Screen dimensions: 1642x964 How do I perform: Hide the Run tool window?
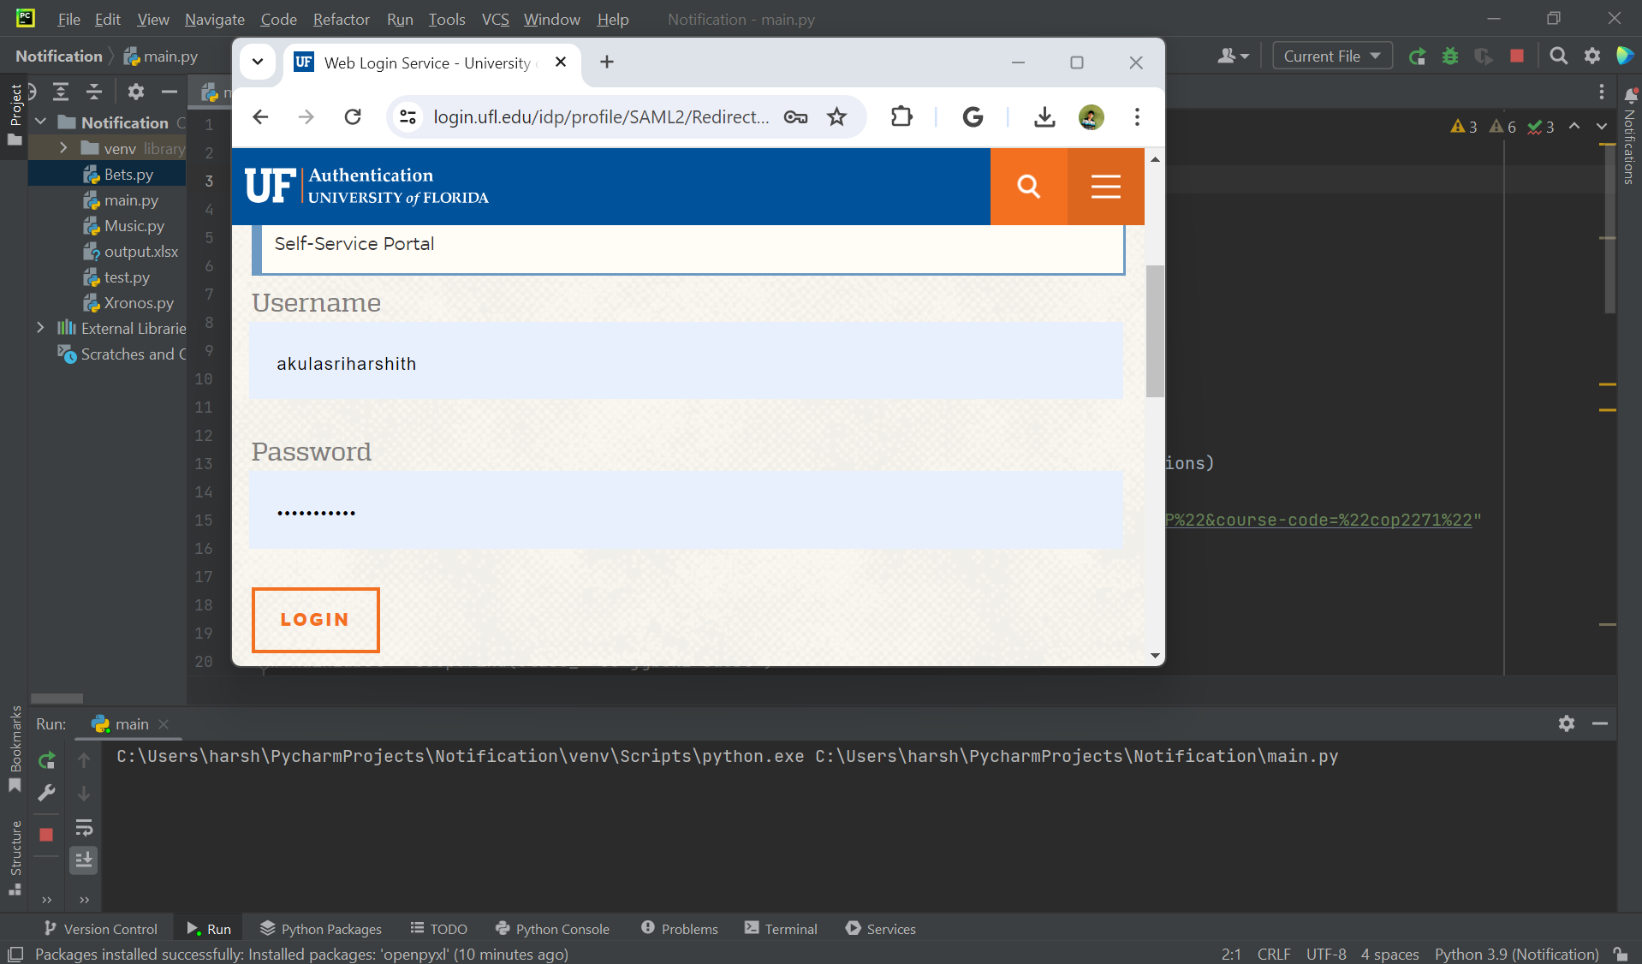(x=1600, y=724)
